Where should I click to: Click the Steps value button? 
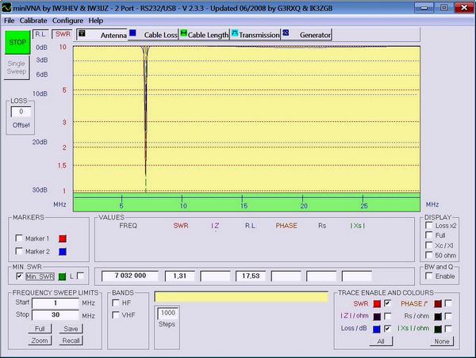(167, 318)
